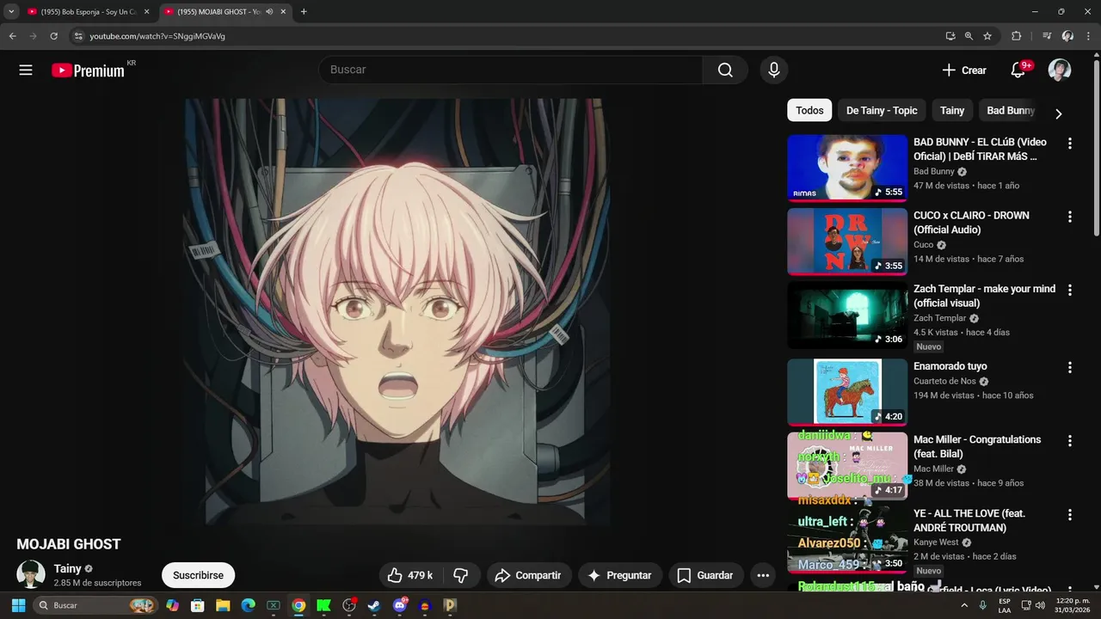Open Zach Templar make your mind thumbnail

pyautogui.click(x=847, y=315)
